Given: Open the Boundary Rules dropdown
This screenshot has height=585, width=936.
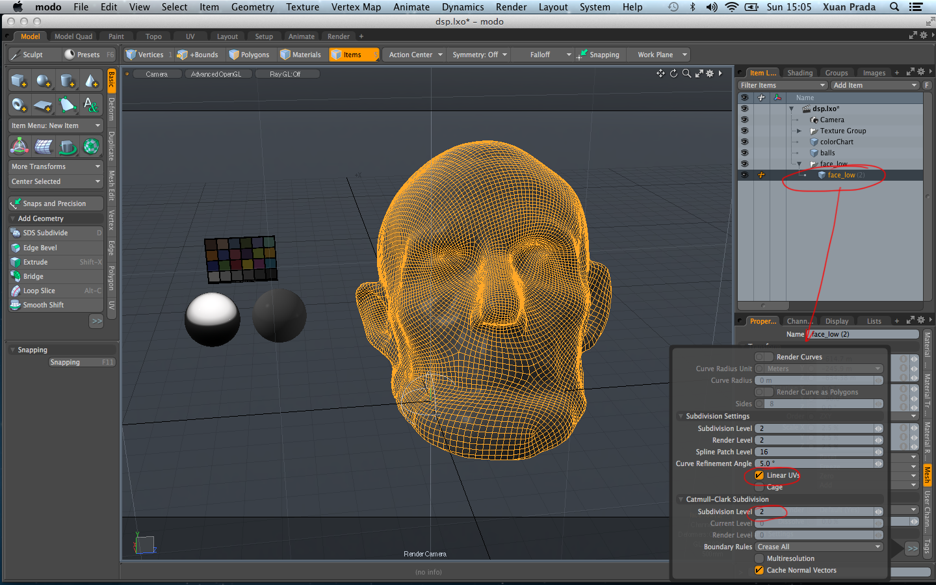Looking at the screenshot, I should click(x=818, y=547).
